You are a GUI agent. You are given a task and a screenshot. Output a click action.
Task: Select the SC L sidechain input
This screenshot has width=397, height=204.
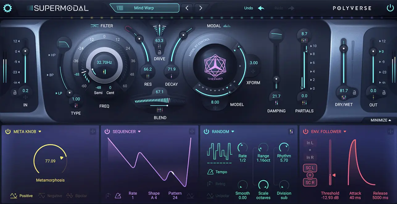pos(310,168)
